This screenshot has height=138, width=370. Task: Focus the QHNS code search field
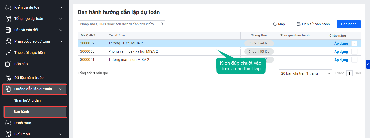coord(119,24)
